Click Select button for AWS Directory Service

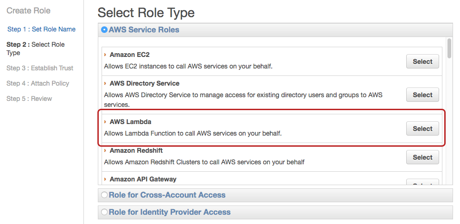tap(422, 95)
